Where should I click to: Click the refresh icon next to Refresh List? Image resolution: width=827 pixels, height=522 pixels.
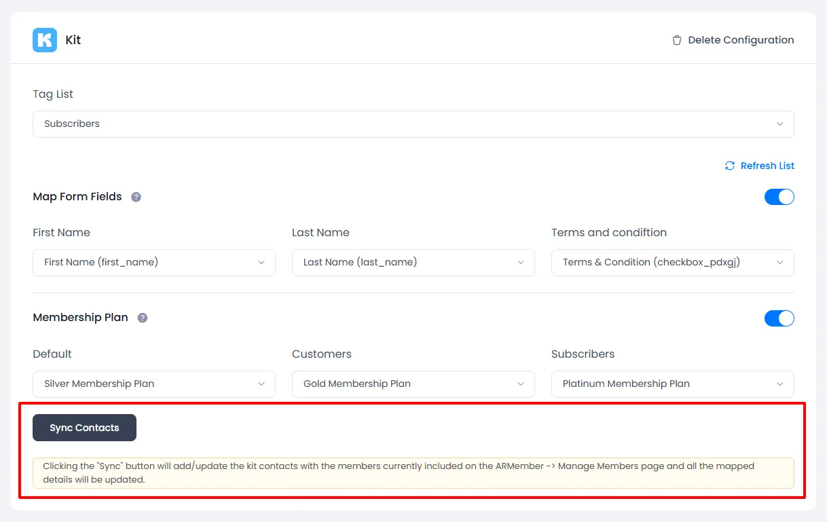729,166
